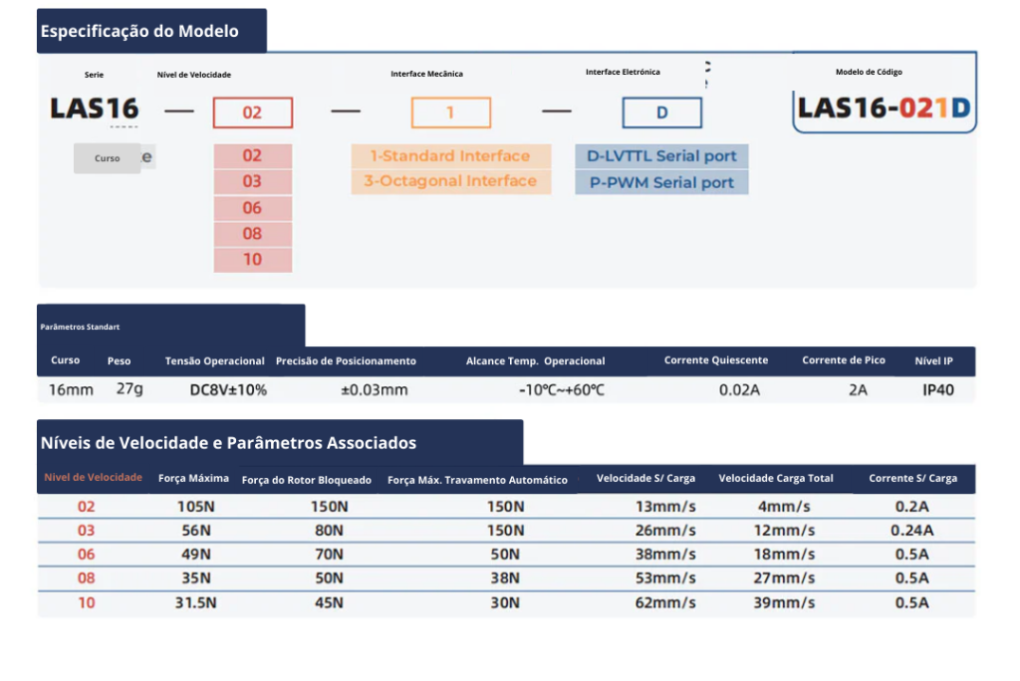Click the LAS16-021D model code
Viewport: 1020px width, 681px height.
click(x=884, y=108)
